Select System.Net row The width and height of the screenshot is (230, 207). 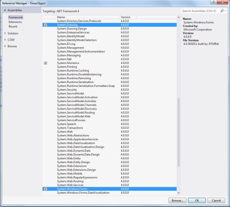[x=110, y=59]
